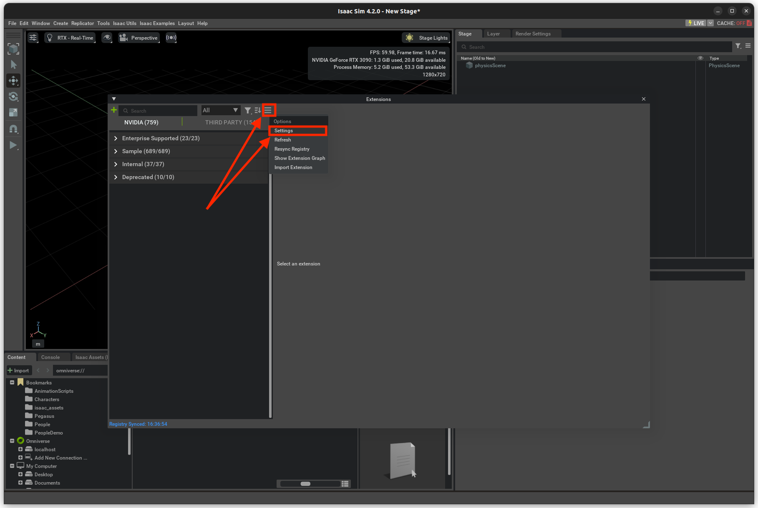Toggle visibility of physicsScene in Stage
This screenshot has height=508, width=758.
pos(700,66)
